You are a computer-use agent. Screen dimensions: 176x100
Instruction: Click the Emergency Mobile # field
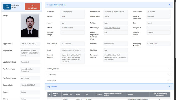click(158, 44)
